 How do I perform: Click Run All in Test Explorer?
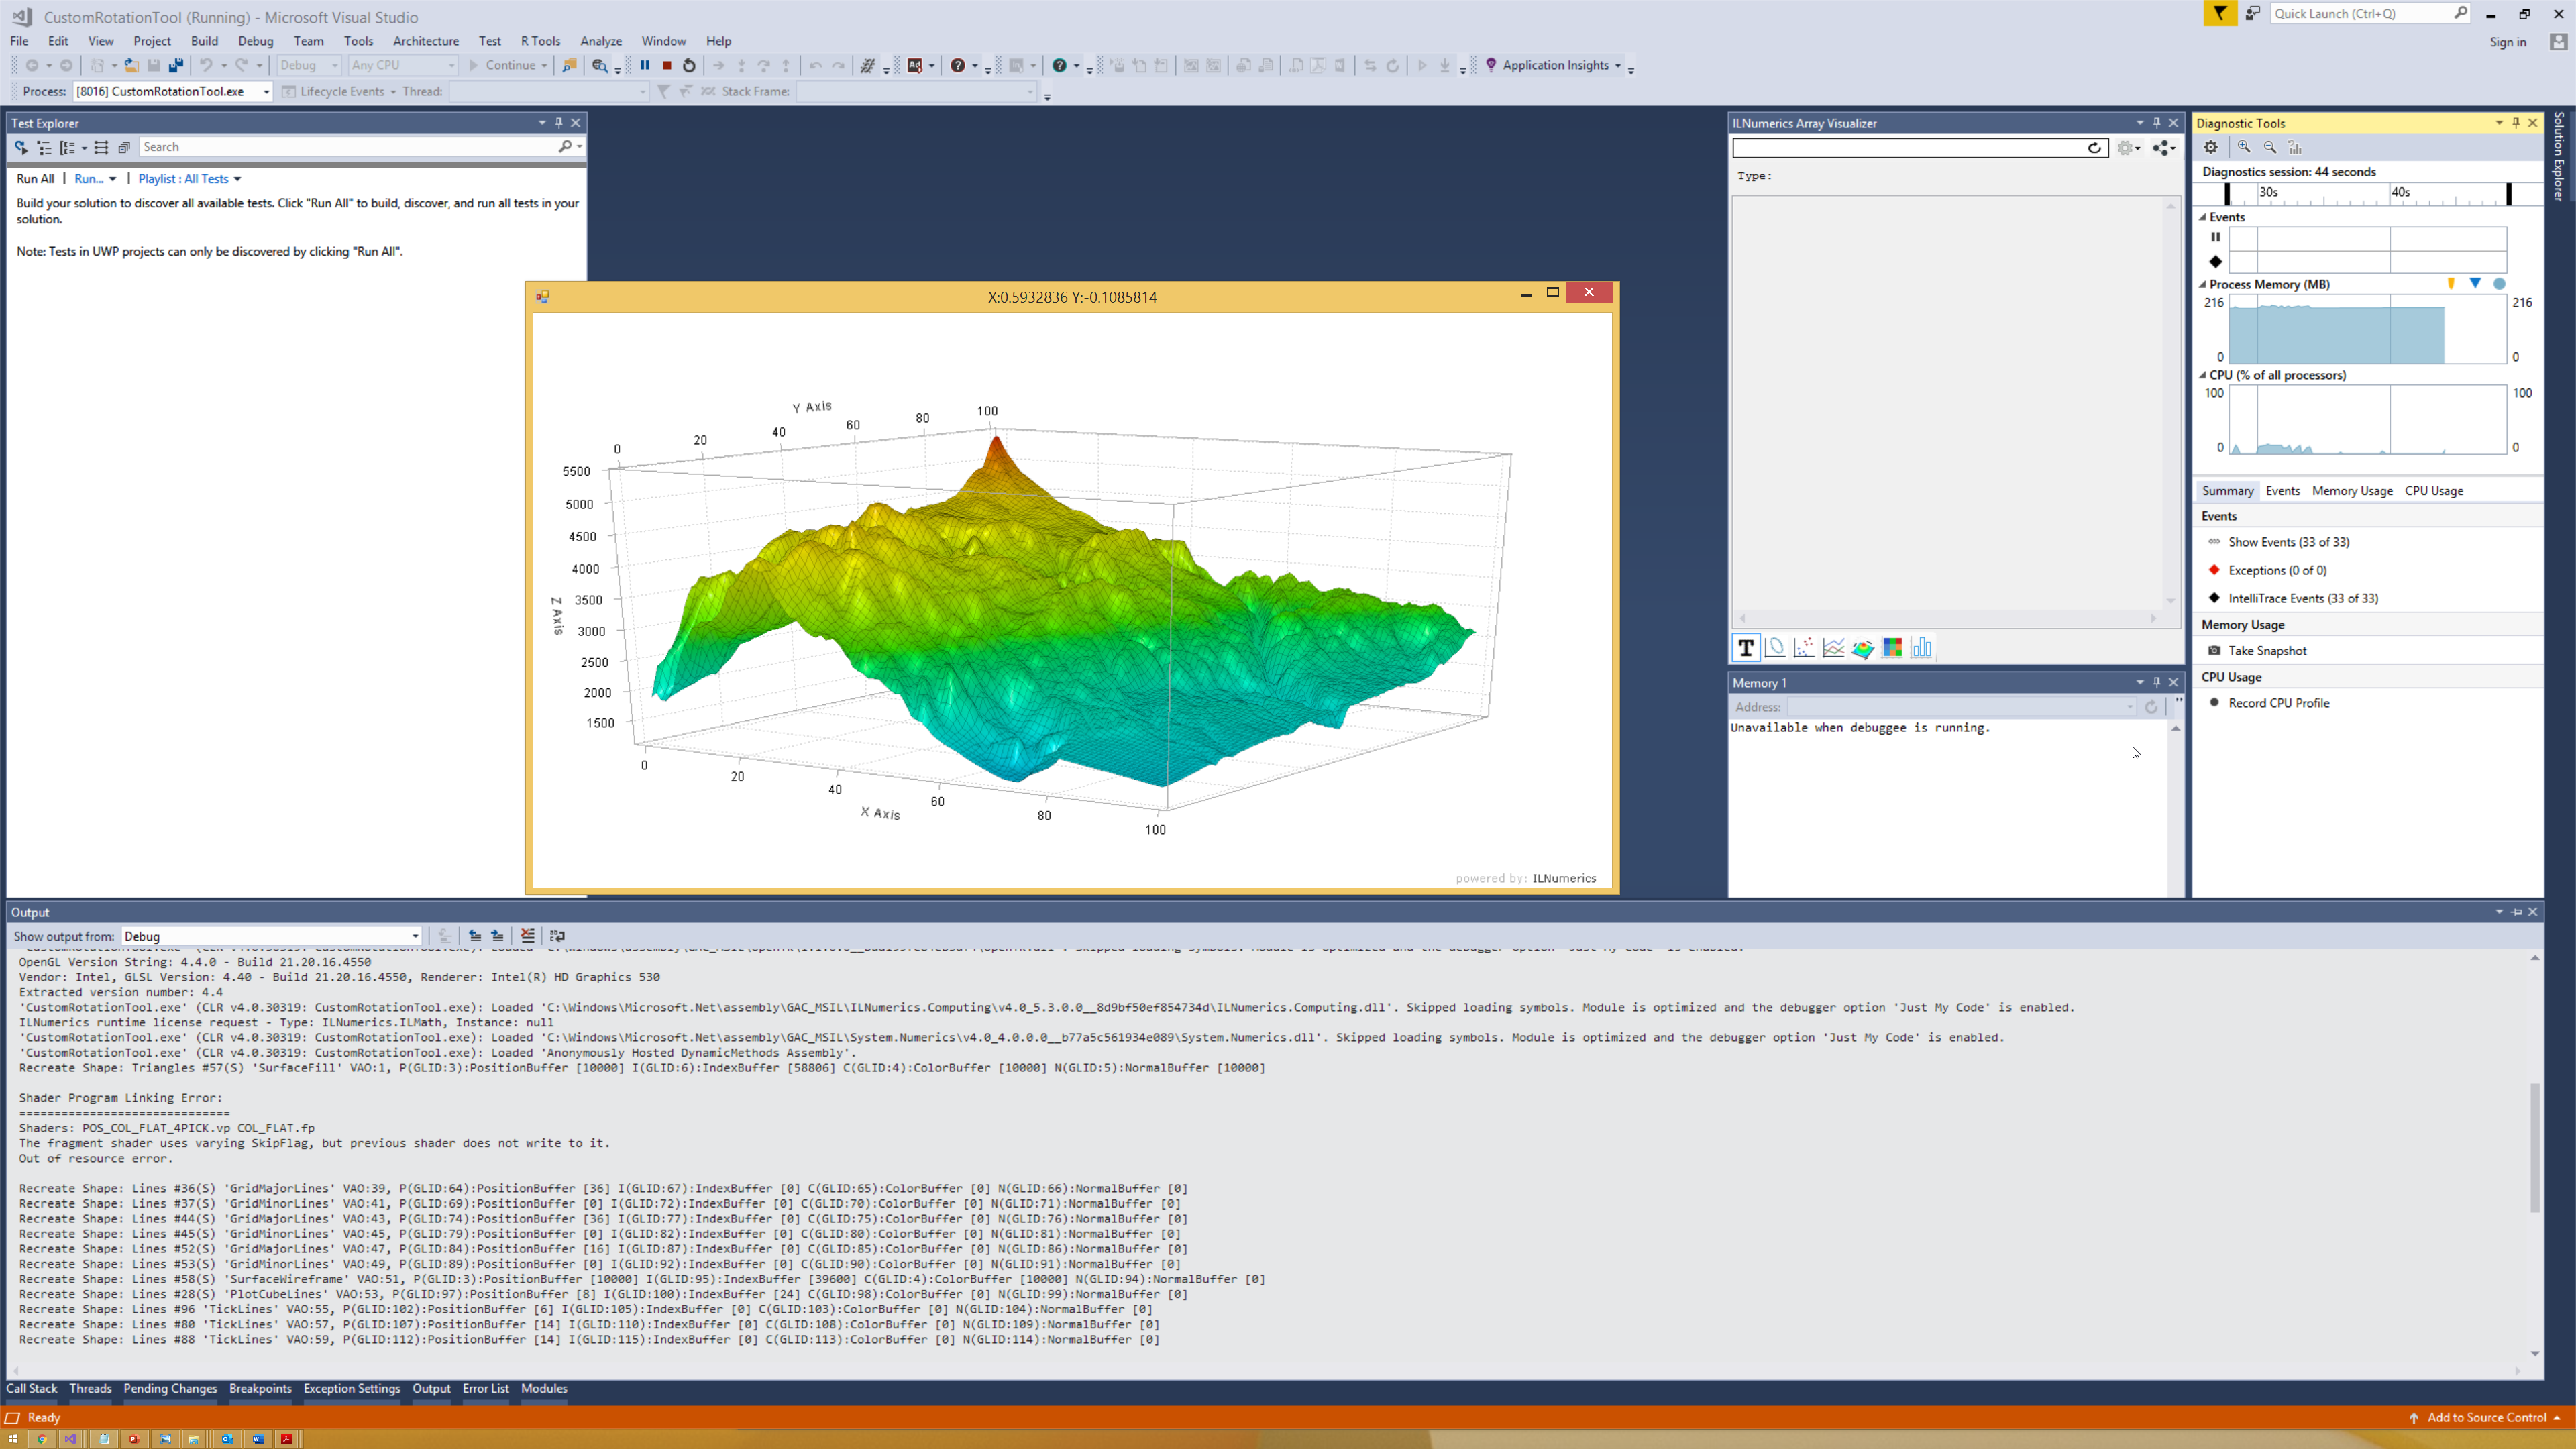[x=36, y=179]
